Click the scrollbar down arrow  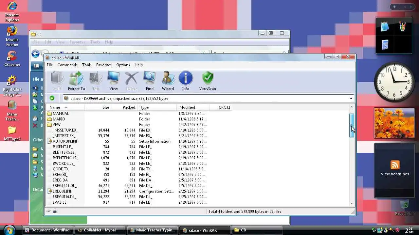352,203
